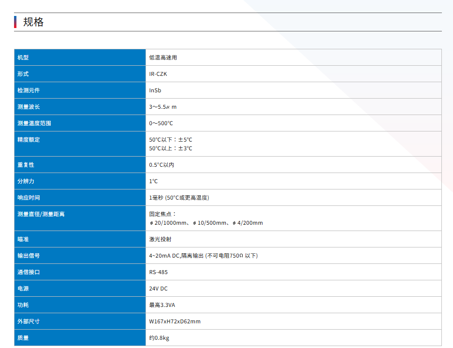
Task: Click the power value 24V DC
Action: point(158,289)
